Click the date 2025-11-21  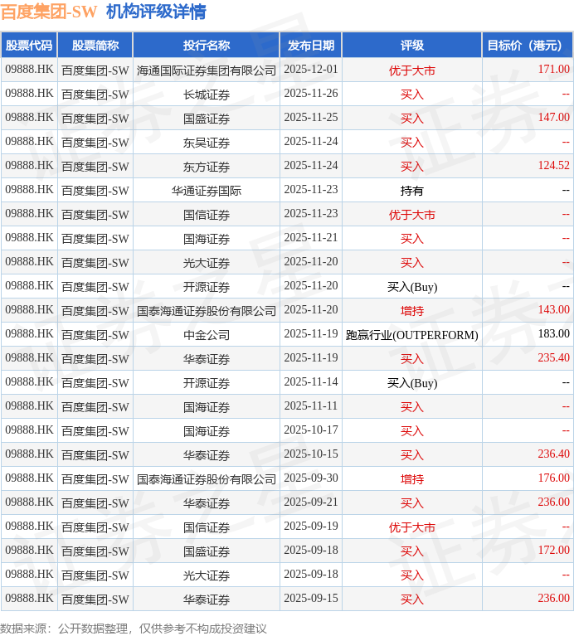pos(311,237)
